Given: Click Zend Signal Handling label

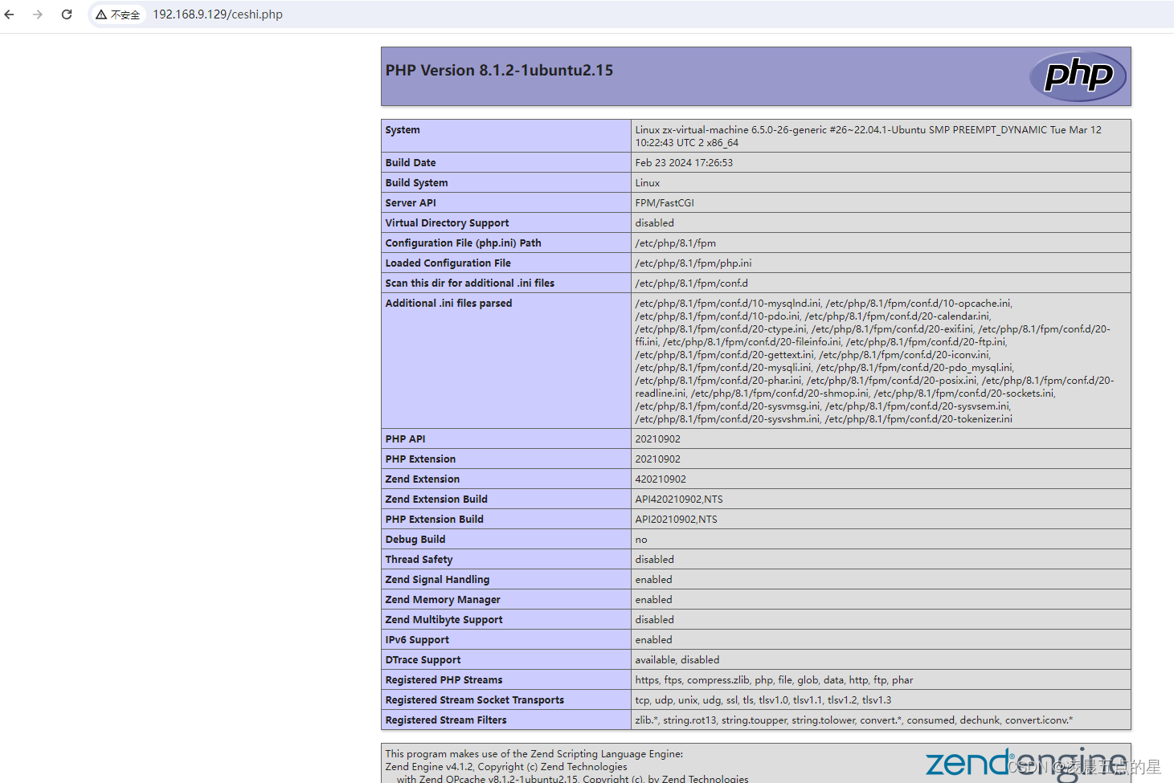Looking at the screenshot, I should click(x=437, y=580).
